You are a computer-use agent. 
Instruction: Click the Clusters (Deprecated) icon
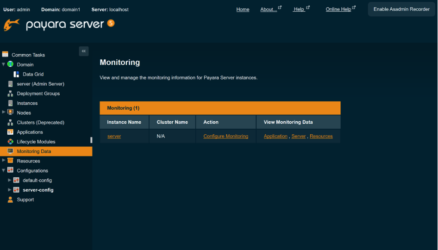coord(10,123)
